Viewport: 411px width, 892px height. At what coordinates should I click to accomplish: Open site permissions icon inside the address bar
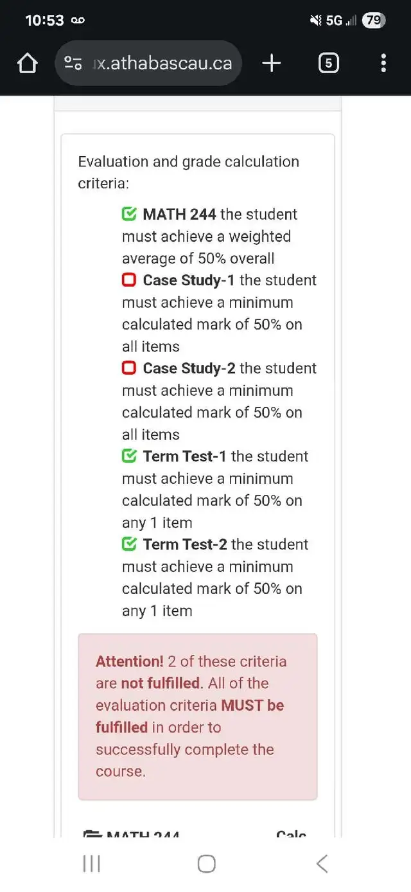[73, 63]
